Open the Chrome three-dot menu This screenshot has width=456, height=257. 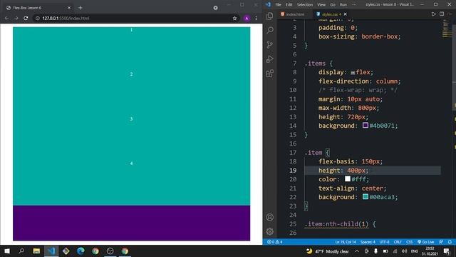(256, 18)
